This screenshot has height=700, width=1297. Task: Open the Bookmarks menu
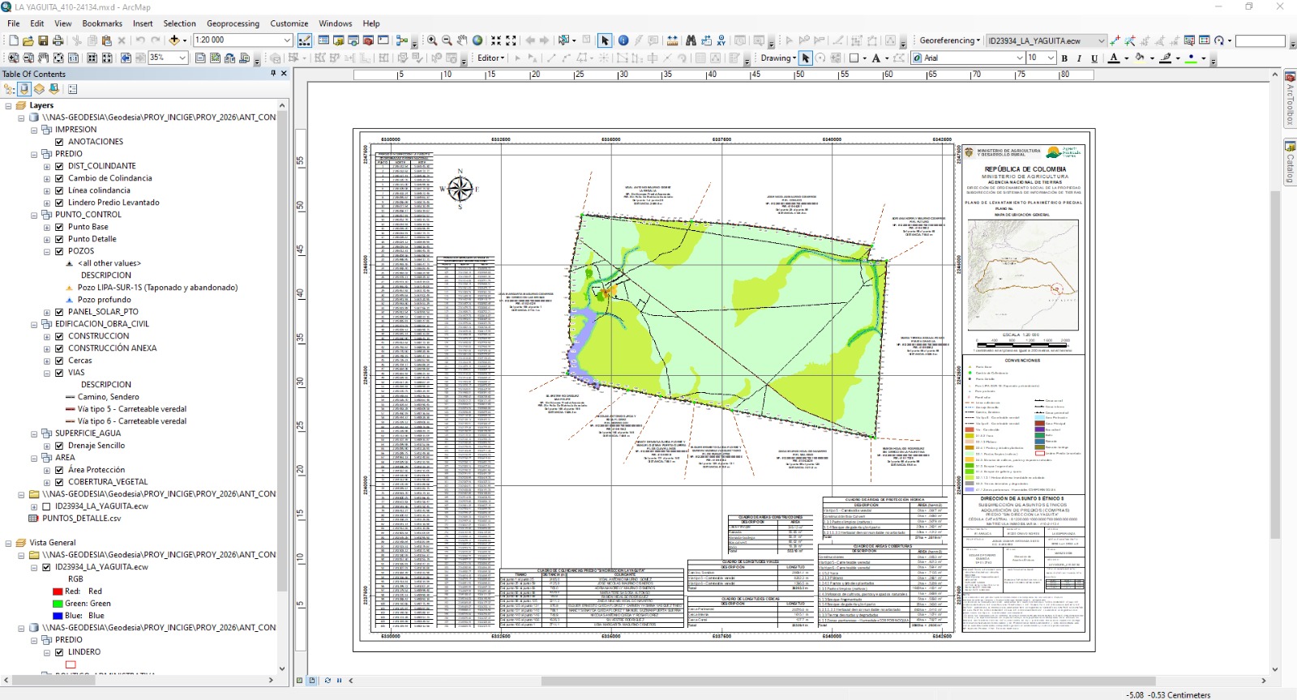click(x=102, y=23)
